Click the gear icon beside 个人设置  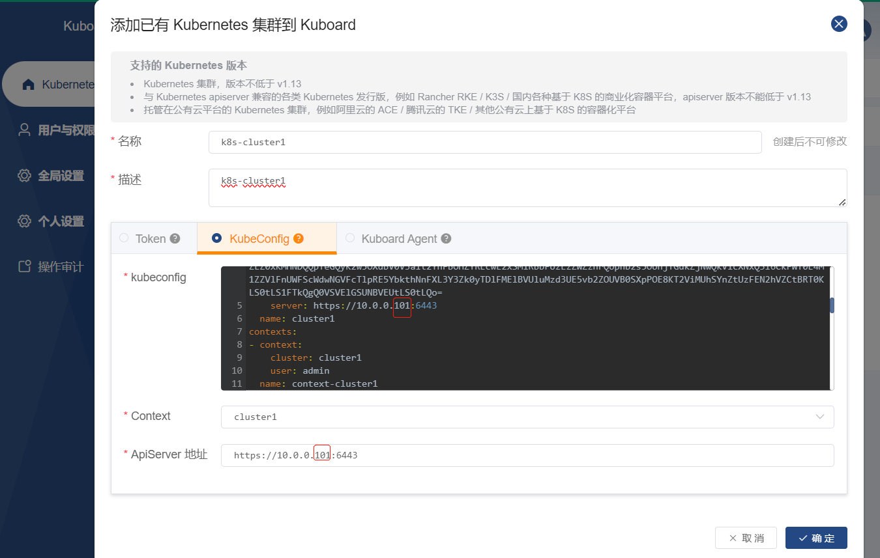(24, 221)
